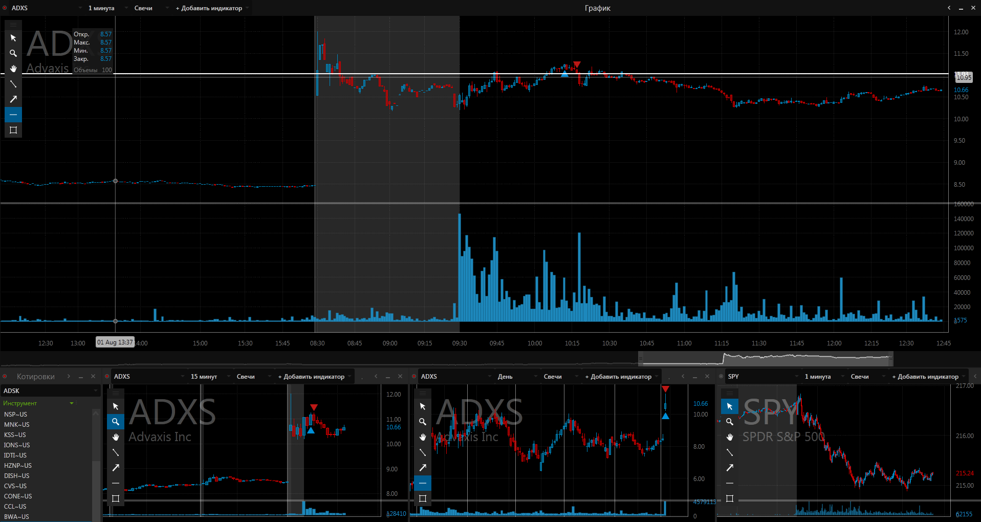Open ADSK symbol dropdown in quotes panel

click(50, 390)
